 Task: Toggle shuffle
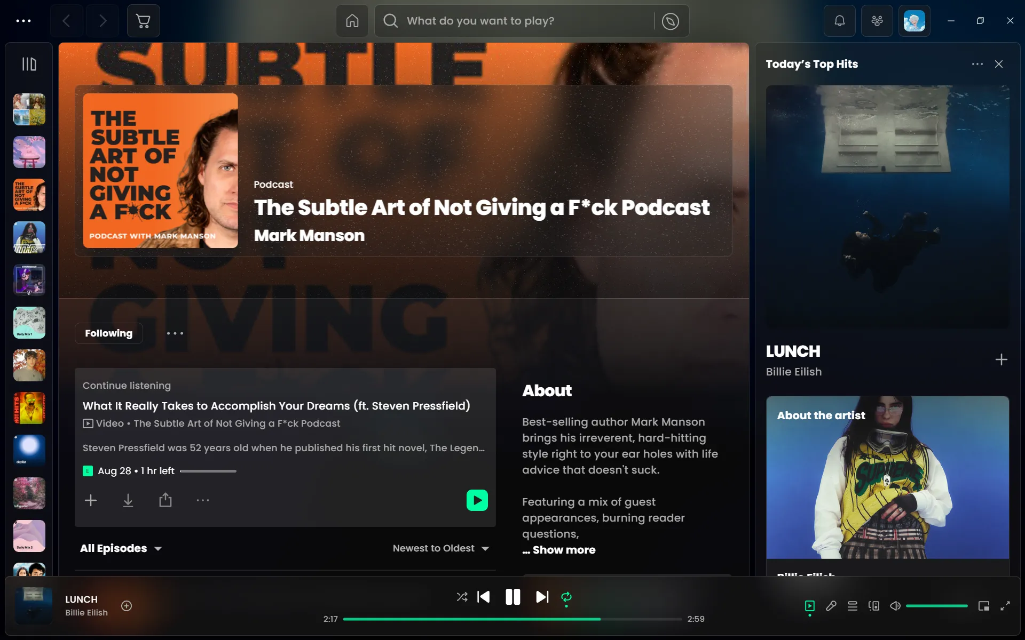click(x=462, y=597)
